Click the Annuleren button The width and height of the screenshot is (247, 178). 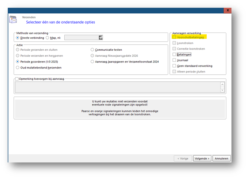pyautogui.click(x=221, y=158)
